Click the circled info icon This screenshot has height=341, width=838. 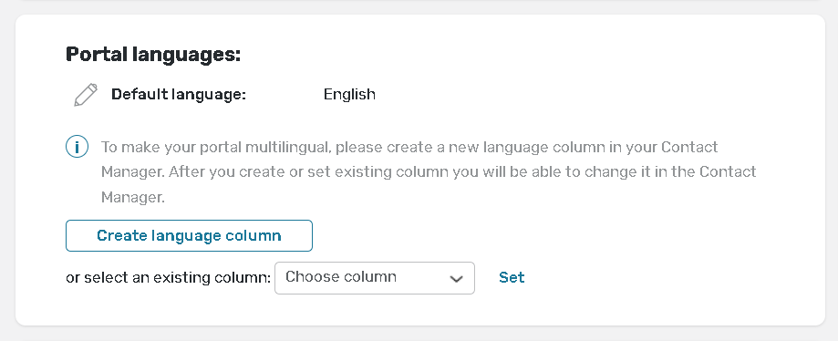click(77, 147)
